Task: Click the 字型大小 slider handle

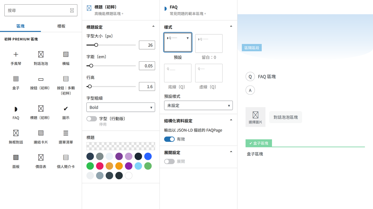Action: click(96, 45)
